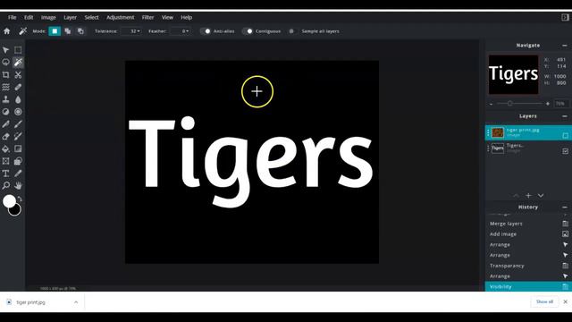
Task: Select the Hand pan tool
Action: tap(18, 185)
